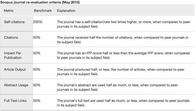Image resolution: width=196 pixels, height=111 pixels.
Task: Click the Benchmark column header
Action: click(x=41, y=11)
